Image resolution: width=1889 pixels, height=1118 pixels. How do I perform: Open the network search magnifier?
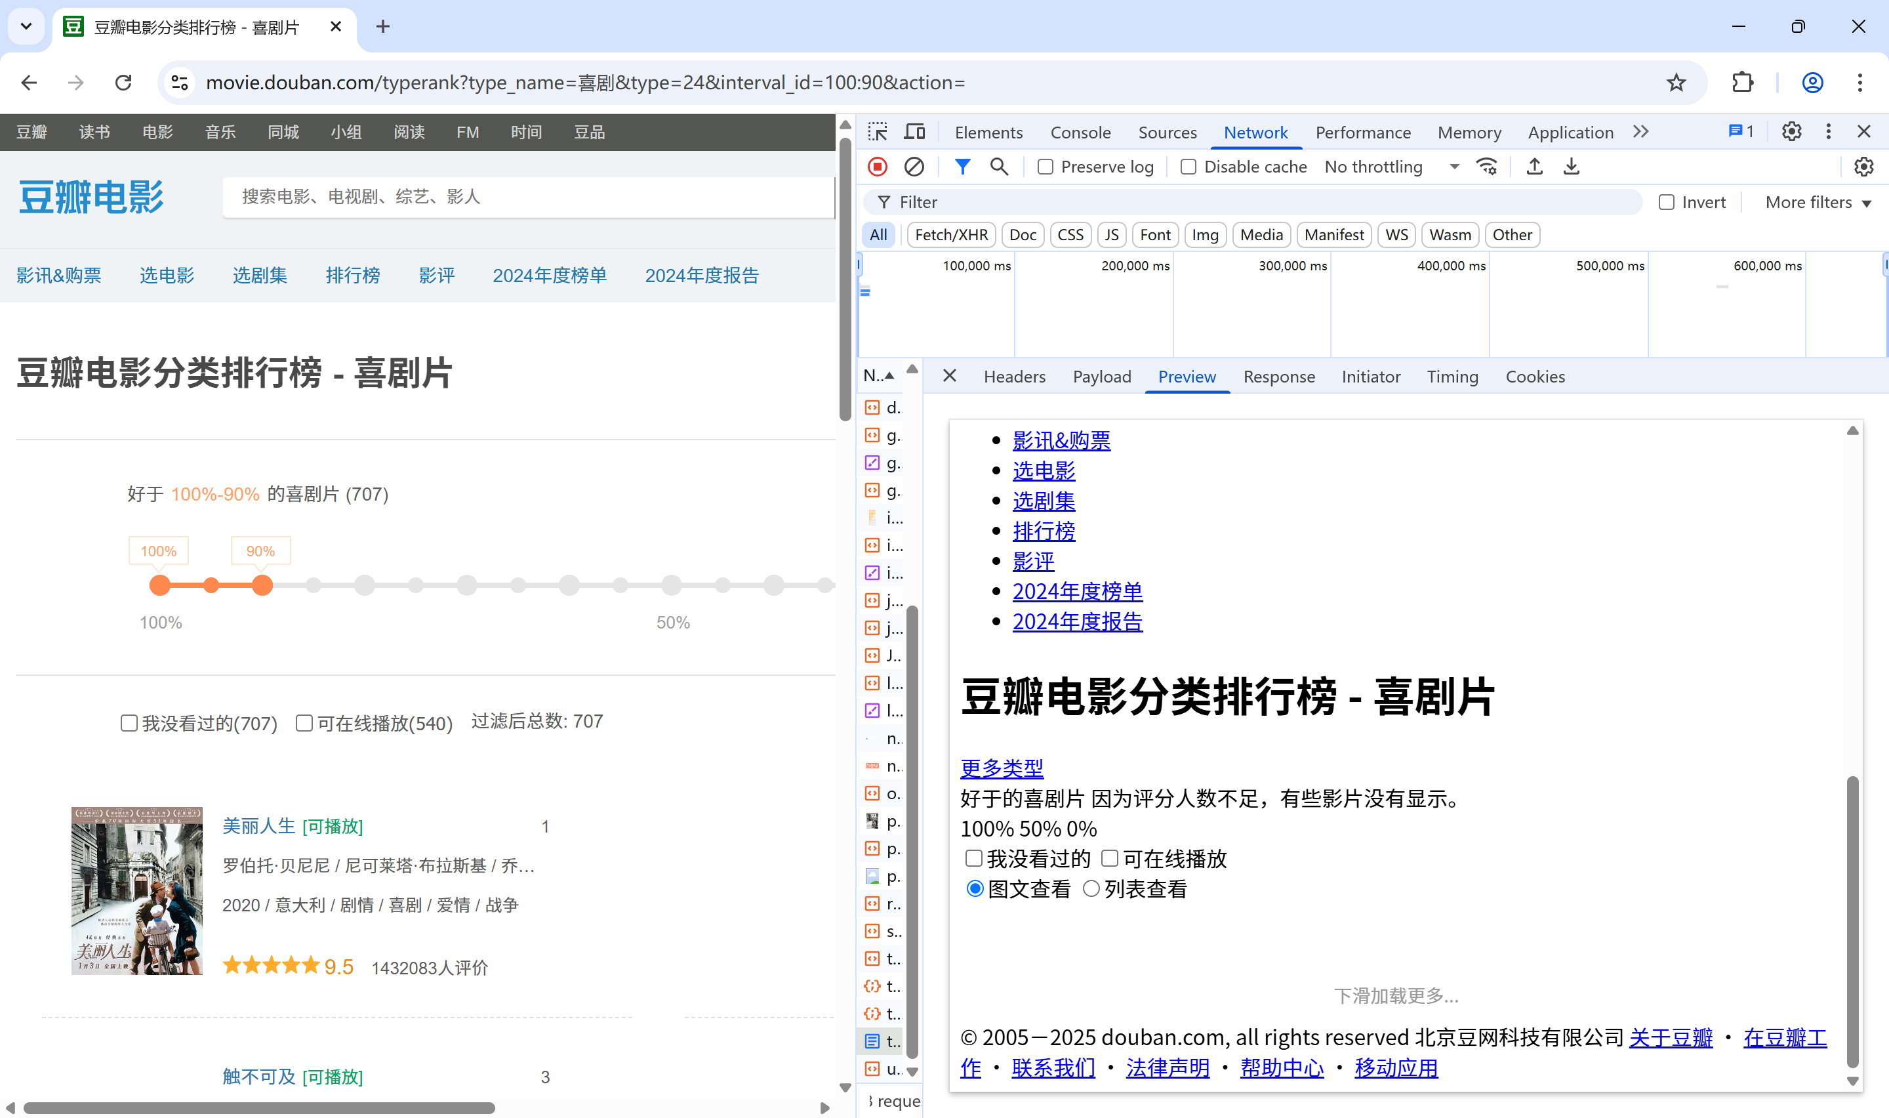click(999, 167)
